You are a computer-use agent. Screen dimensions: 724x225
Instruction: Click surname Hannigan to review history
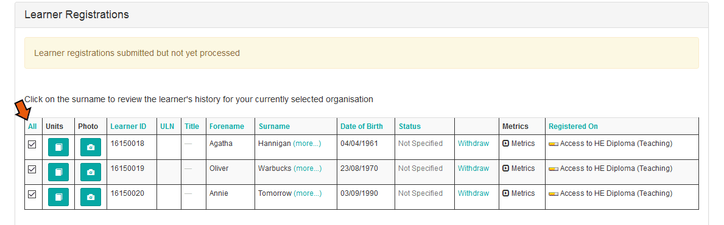275,144
